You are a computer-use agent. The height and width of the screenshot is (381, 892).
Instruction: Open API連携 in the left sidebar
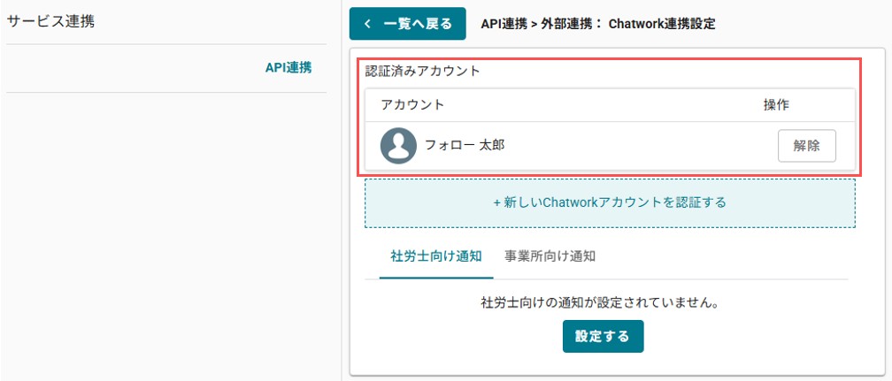[x=288, y=68]
